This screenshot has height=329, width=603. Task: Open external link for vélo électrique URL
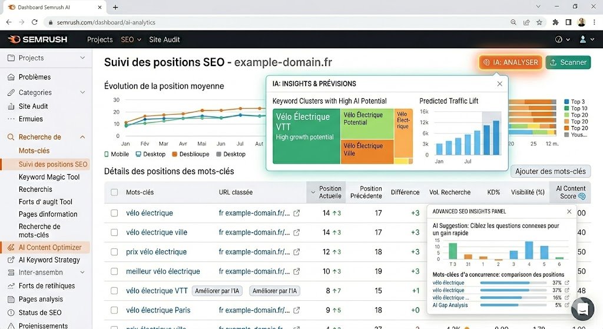tap(297, 213)
